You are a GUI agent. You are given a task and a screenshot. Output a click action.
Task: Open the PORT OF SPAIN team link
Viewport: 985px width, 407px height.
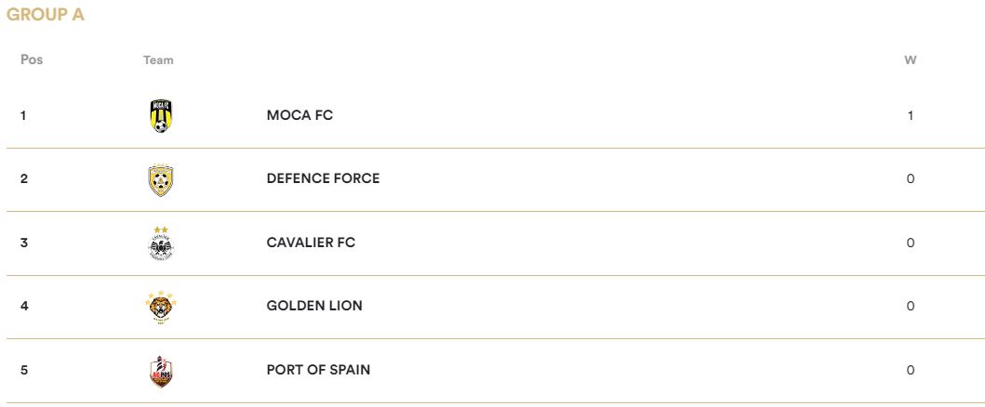[318, 370]
